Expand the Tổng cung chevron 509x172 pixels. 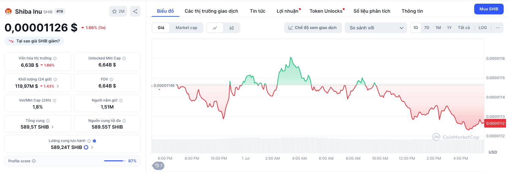click(53, 127)
